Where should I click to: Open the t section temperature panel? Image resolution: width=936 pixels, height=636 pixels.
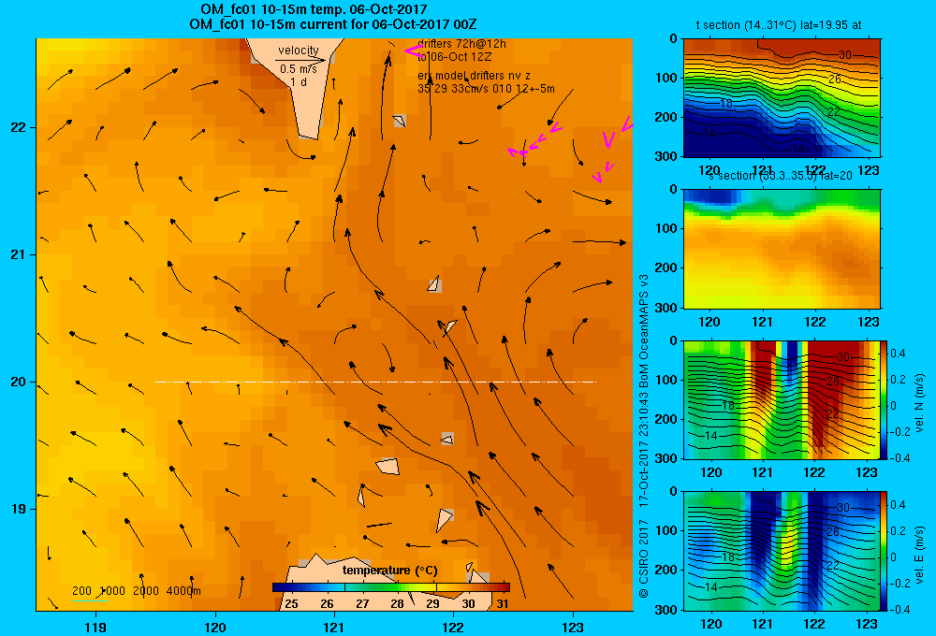click(782, 98)
